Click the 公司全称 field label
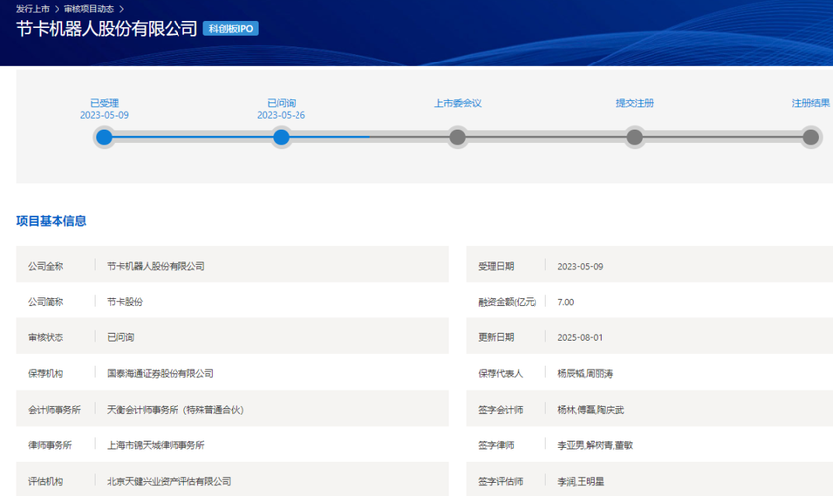Screen dimensions: 833x496 pos(46,266)
